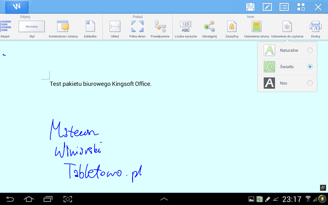Tap the Wi-Fi signal indicator in status bar
The height and width of the screenshot is (205, 328).
pyautogui.click(x=308, y=199)
